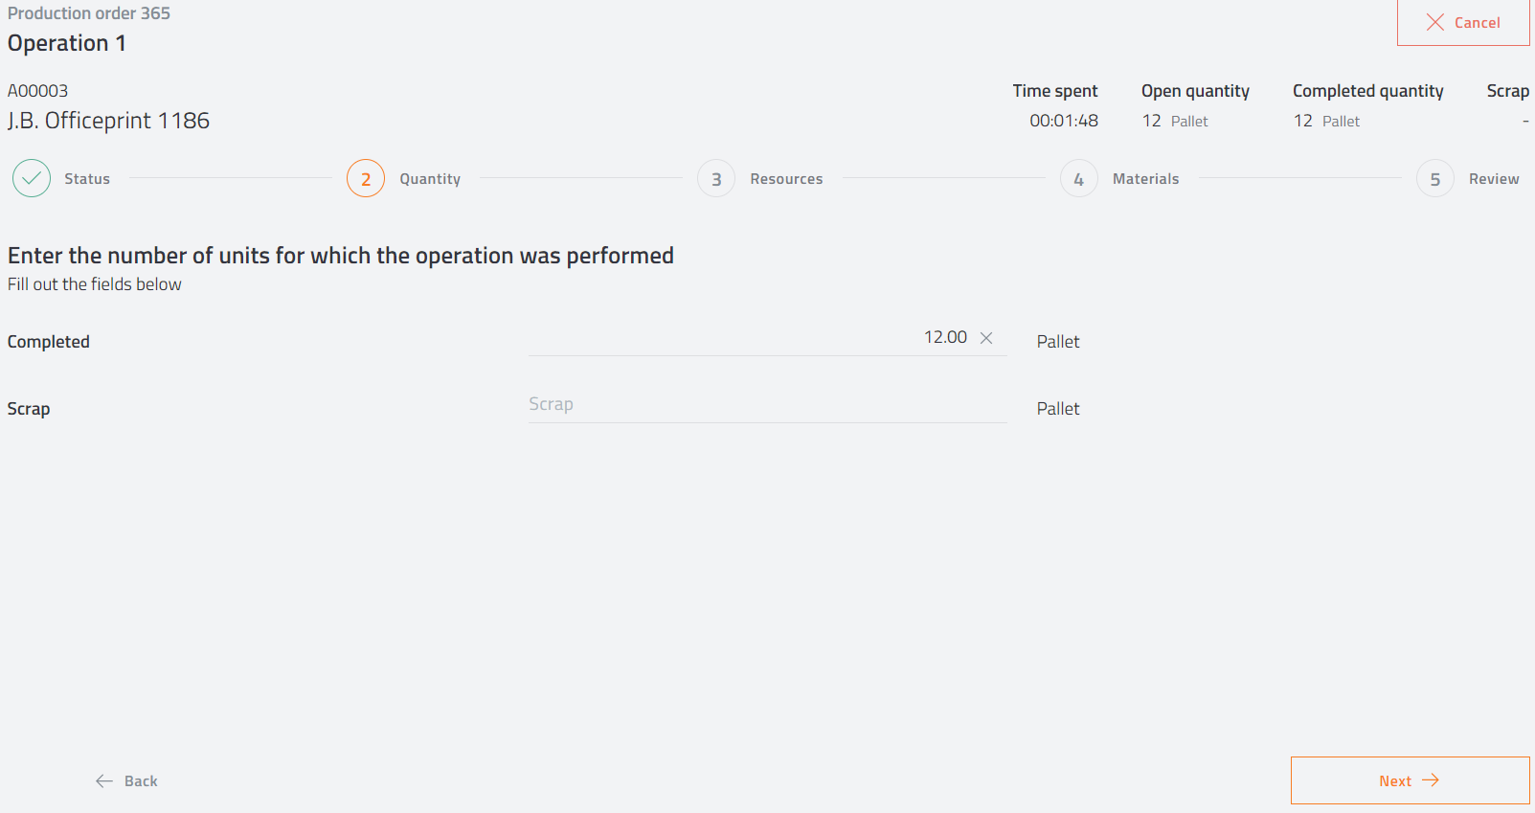1535x813 pixels.
Task: Open the Review step label
Action: [1494, 179]
